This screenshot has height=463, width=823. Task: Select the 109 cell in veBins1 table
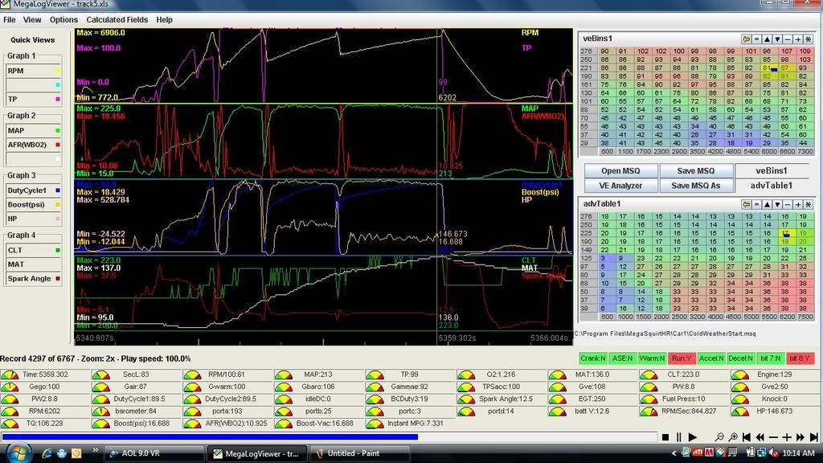click(804, 51)
